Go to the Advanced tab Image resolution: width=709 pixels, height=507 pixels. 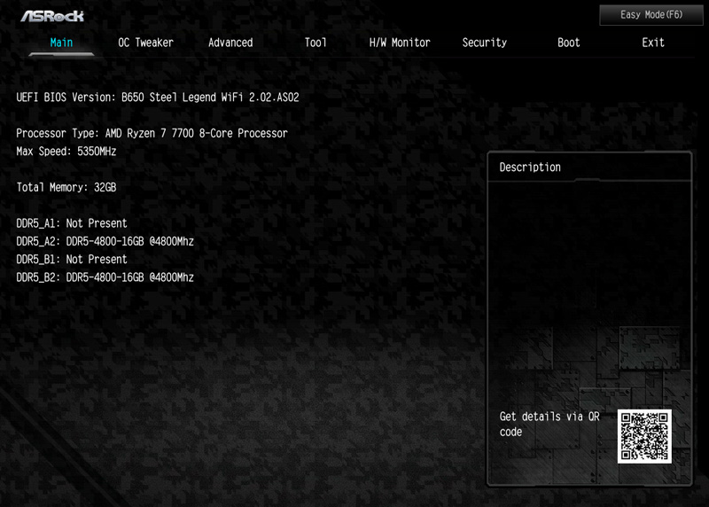[230, 43]
